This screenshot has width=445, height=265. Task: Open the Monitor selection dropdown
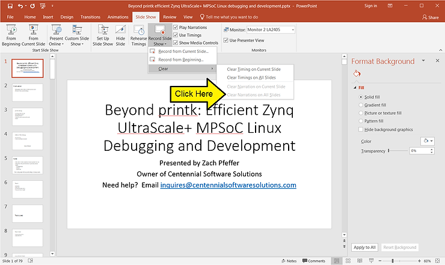tap(292, 29)
